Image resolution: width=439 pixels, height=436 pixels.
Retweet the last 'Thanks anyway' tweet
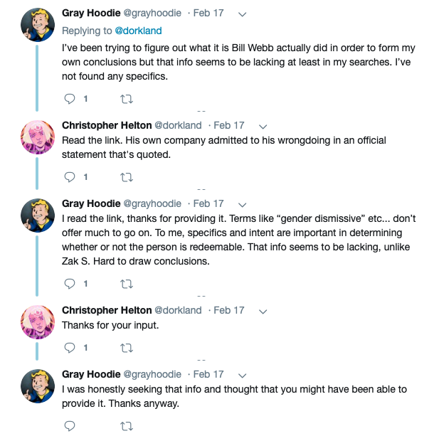[x=127, y=426]
